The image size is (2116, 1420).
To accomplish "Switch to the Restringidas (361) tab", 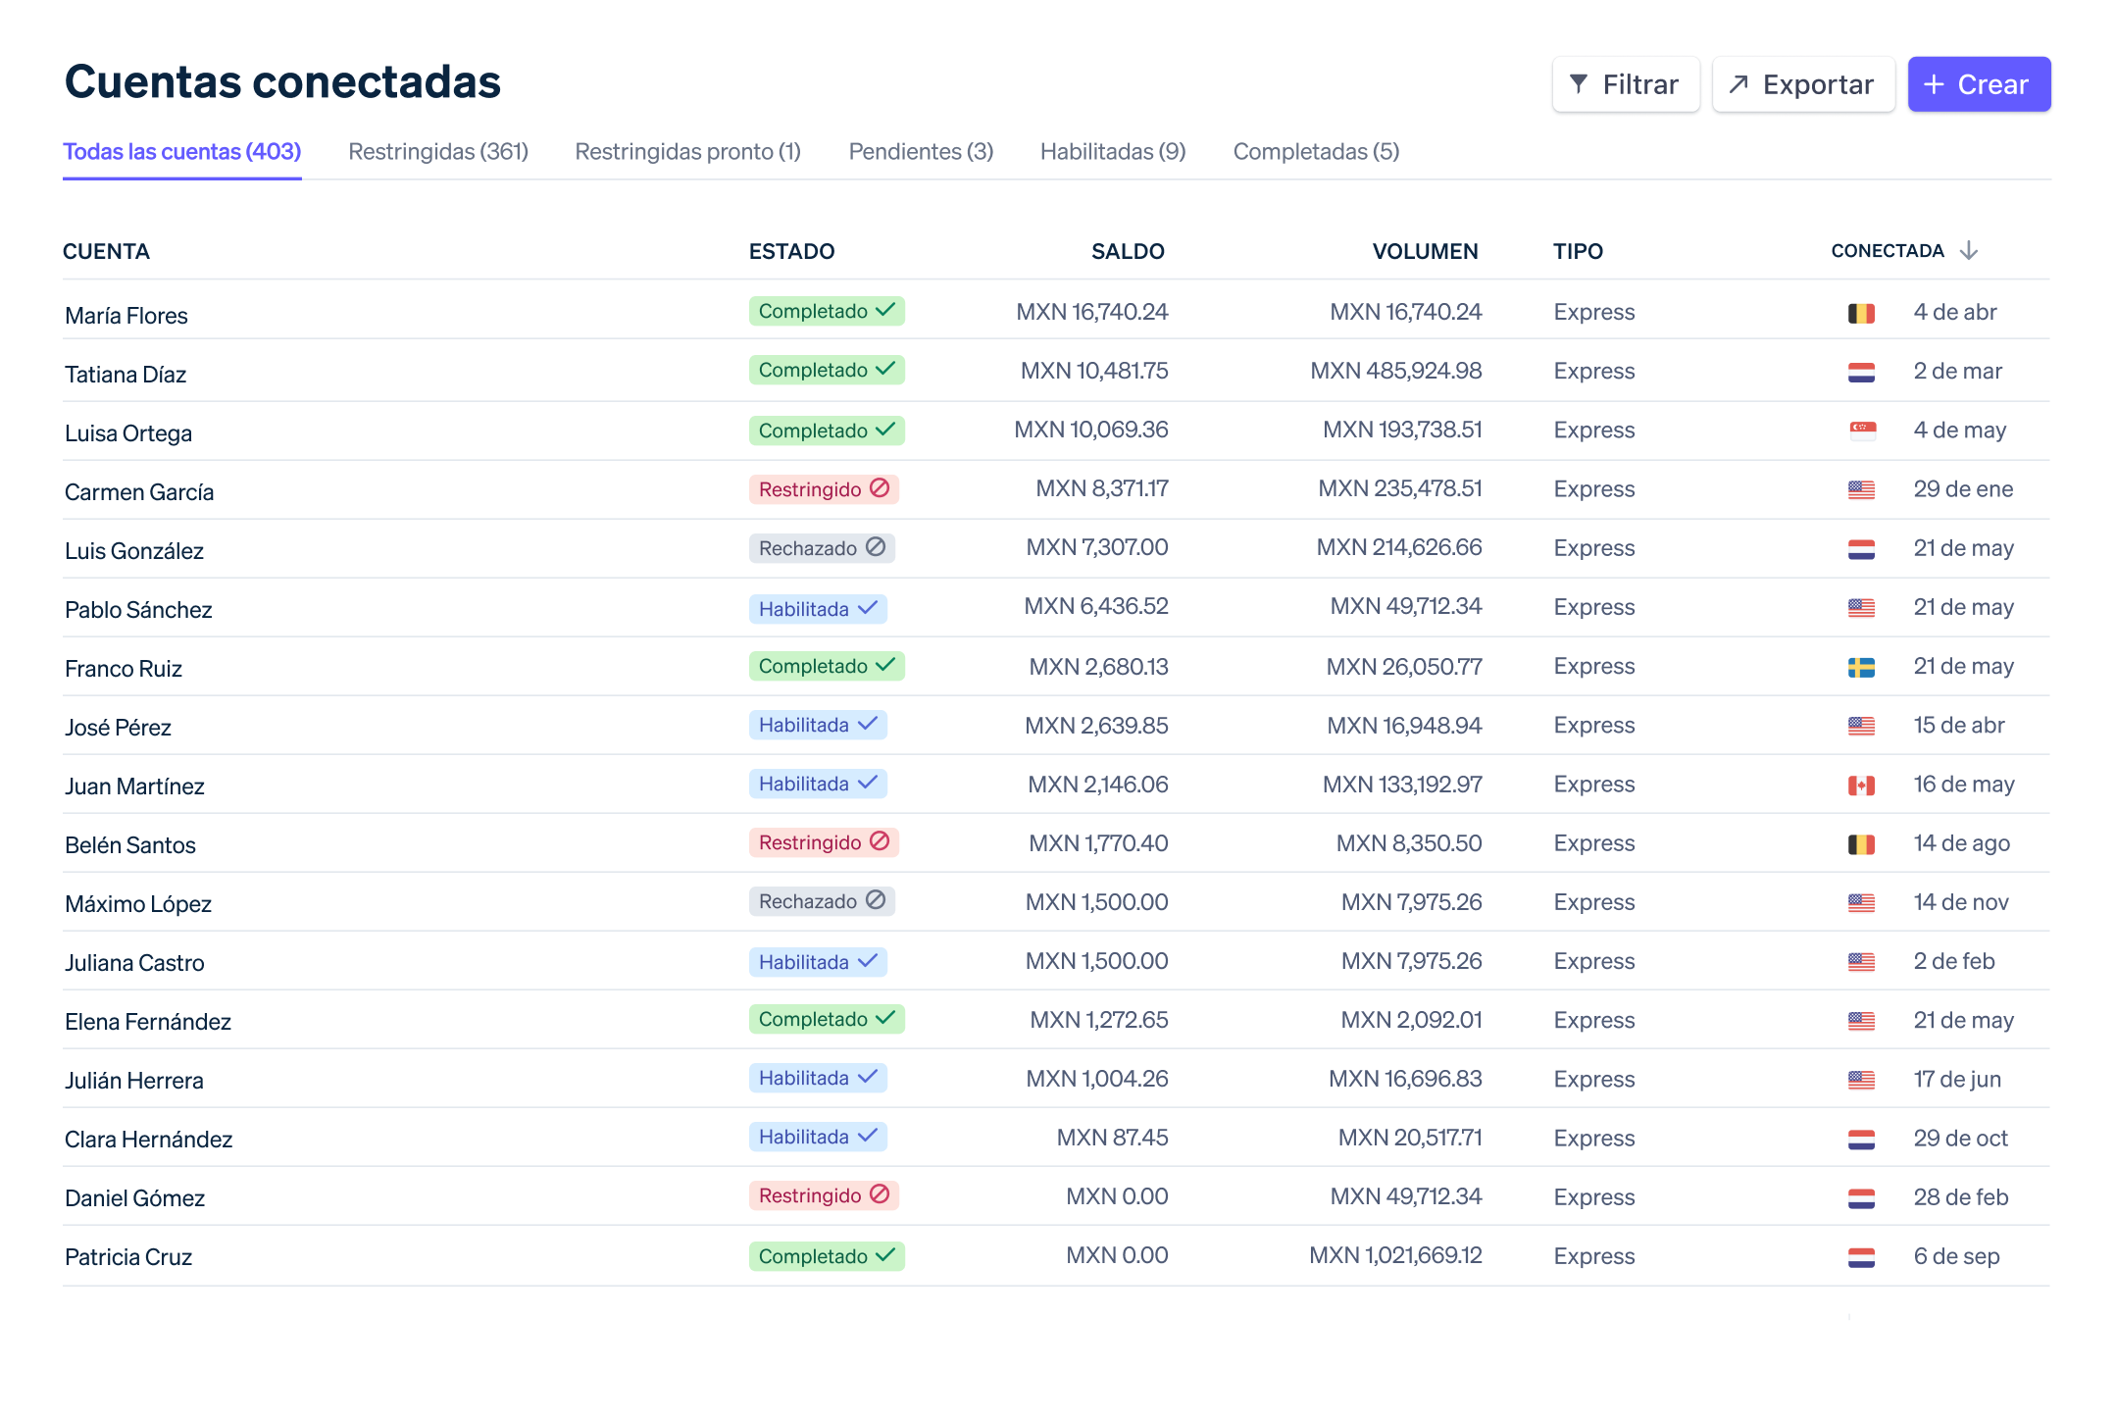I will point(438,152).
